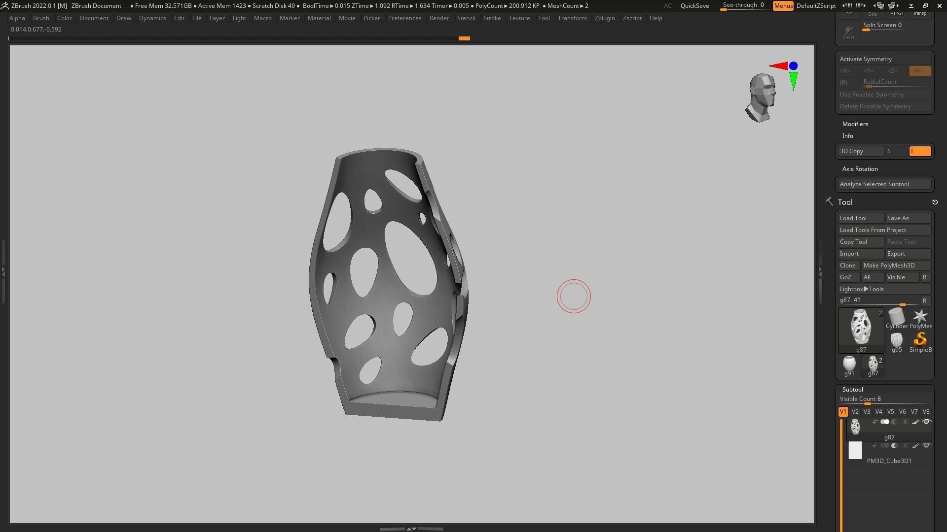The image size is (947, 532).
Task: Open the Render menu
Action: tap(439, 18)
